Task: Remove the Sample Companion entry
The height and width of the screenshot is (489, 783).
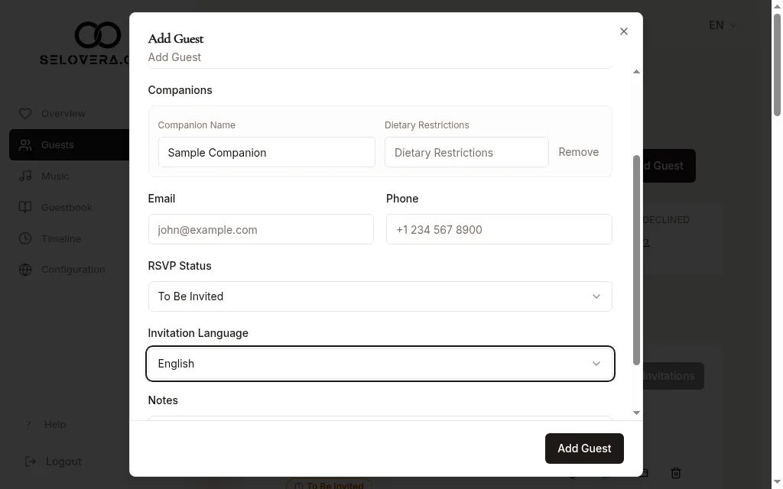Action: pyautogui.click(x=578, y=152)
